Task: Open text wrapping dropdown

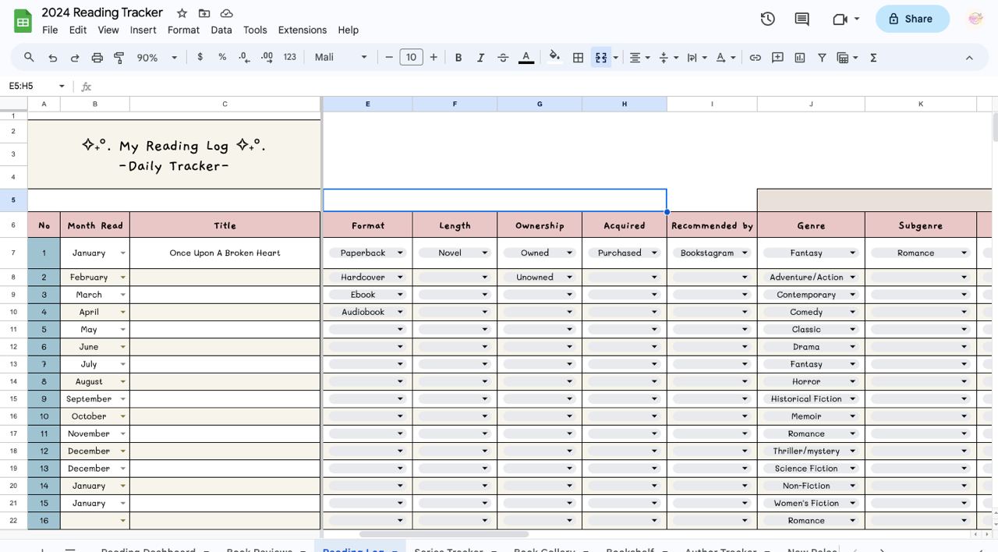Action: (696, 58)
